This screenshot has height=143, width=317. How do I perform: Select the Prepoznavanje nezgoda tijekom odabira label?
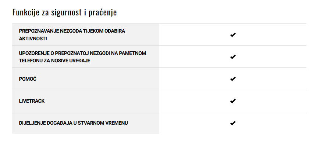pyautogui.click(x=72, y=31)
